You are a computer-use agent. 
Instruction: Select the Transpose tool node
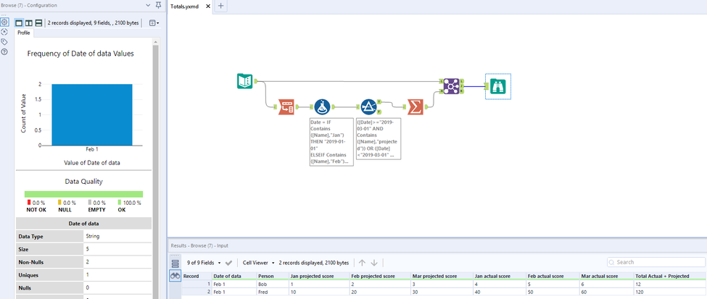286,106
